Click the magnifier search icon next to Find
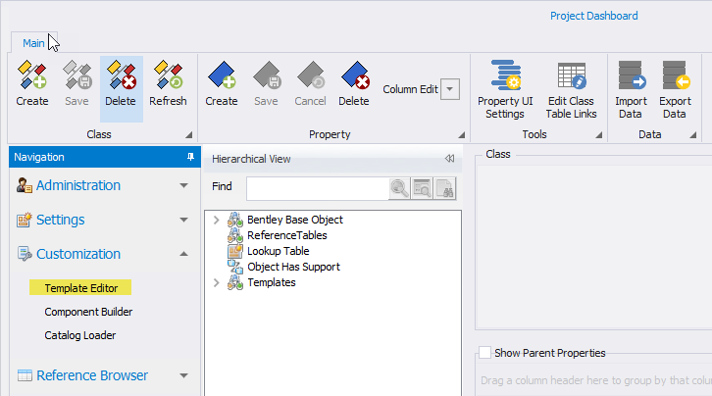The image size is (712, 396). [x=399, y=188]
